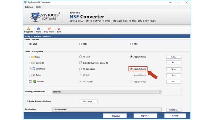Select the PDF output option
214x120 pixels.
click(x=131, y=44)
